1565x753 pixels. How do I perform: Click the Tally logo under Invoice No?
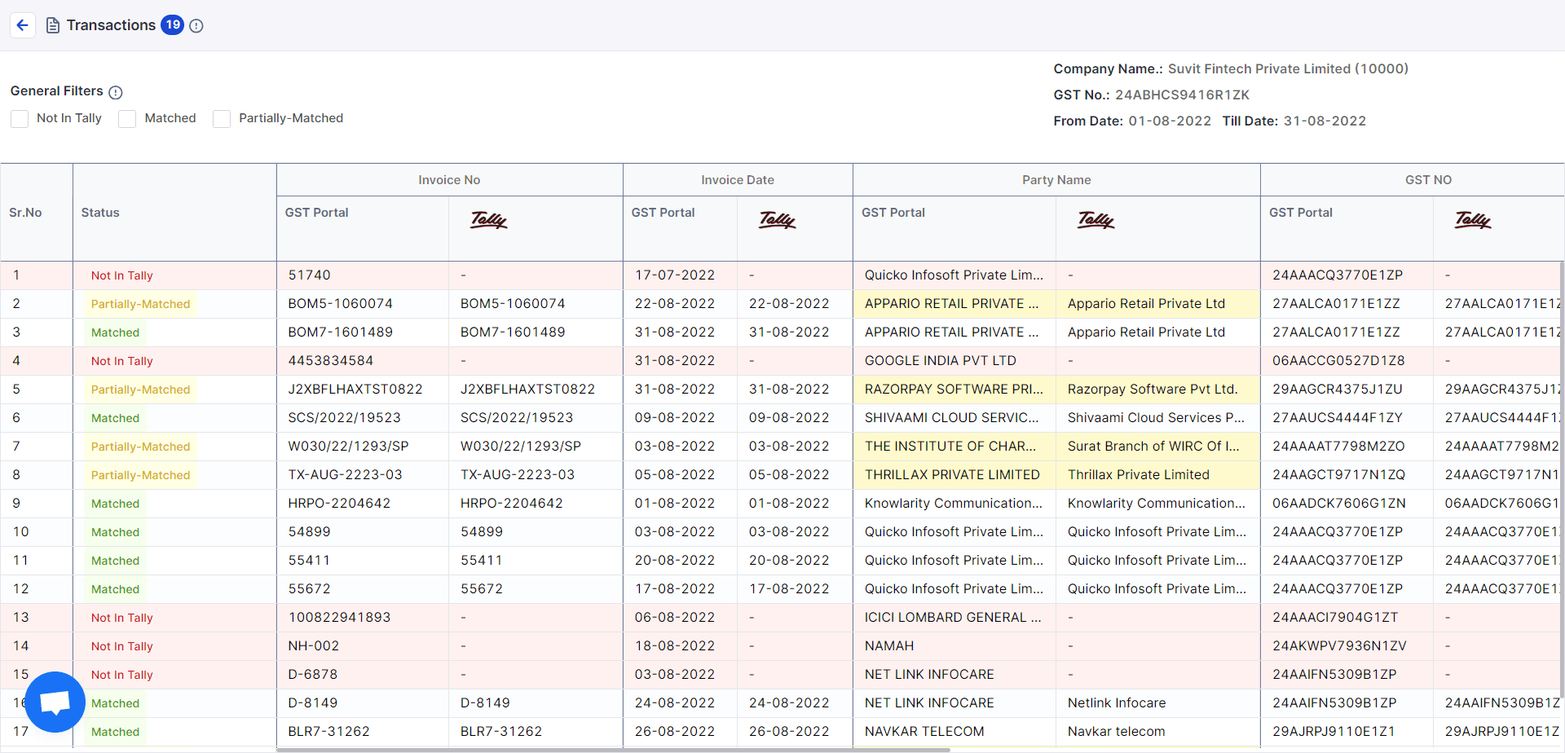(x=489, y=220)
